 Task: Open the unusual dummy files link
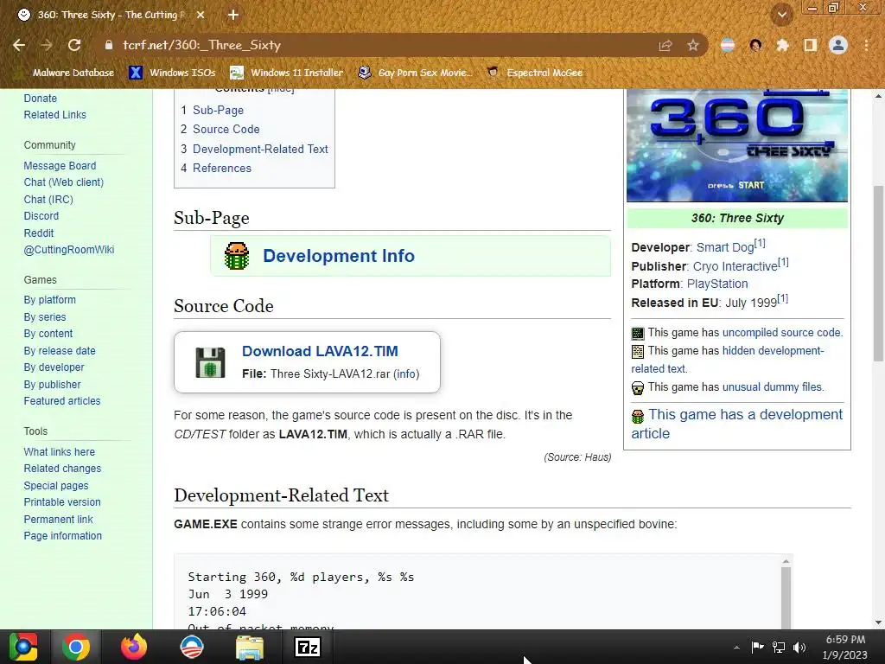(x=772, y=386)
